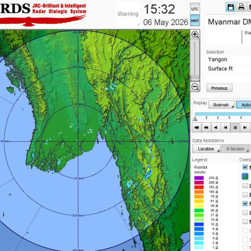Click the printer icon
Screen dimensions: 251x251
[241, 7]
